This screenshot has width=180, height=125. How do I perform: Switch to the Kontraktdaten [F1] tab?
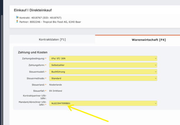tap(52, 39)
